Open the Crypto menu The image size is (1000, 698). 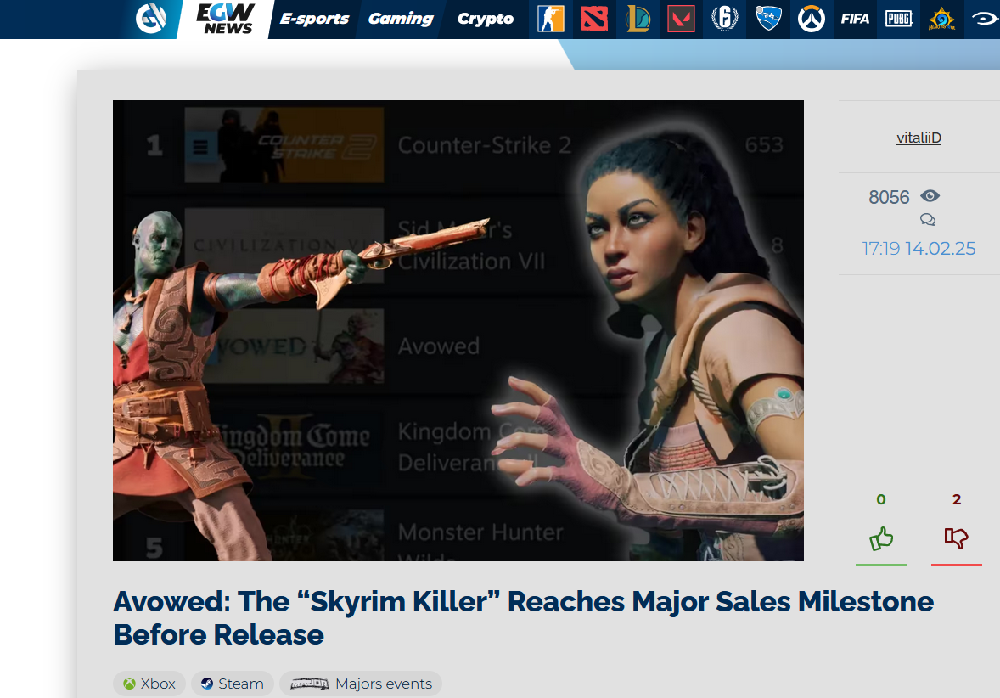point(486,19)
